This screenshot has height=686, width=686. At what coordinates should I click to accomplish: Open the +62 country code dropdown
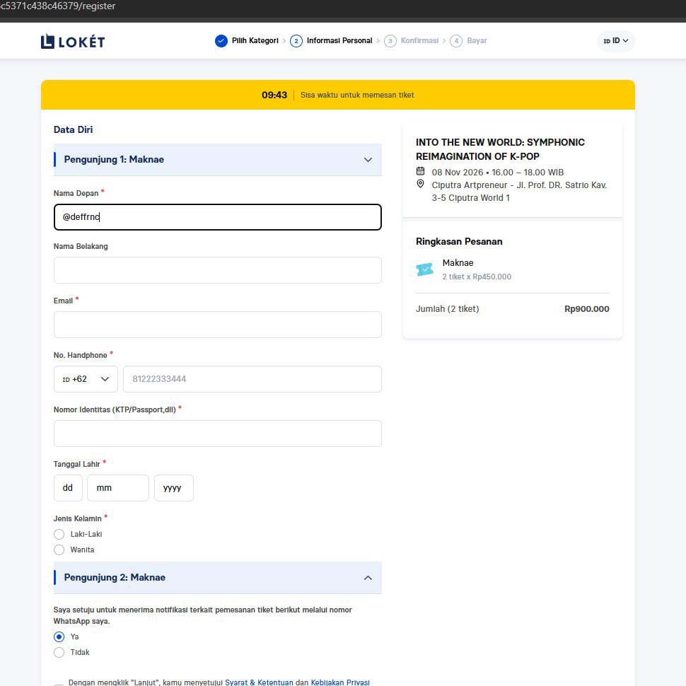[86, 379]
